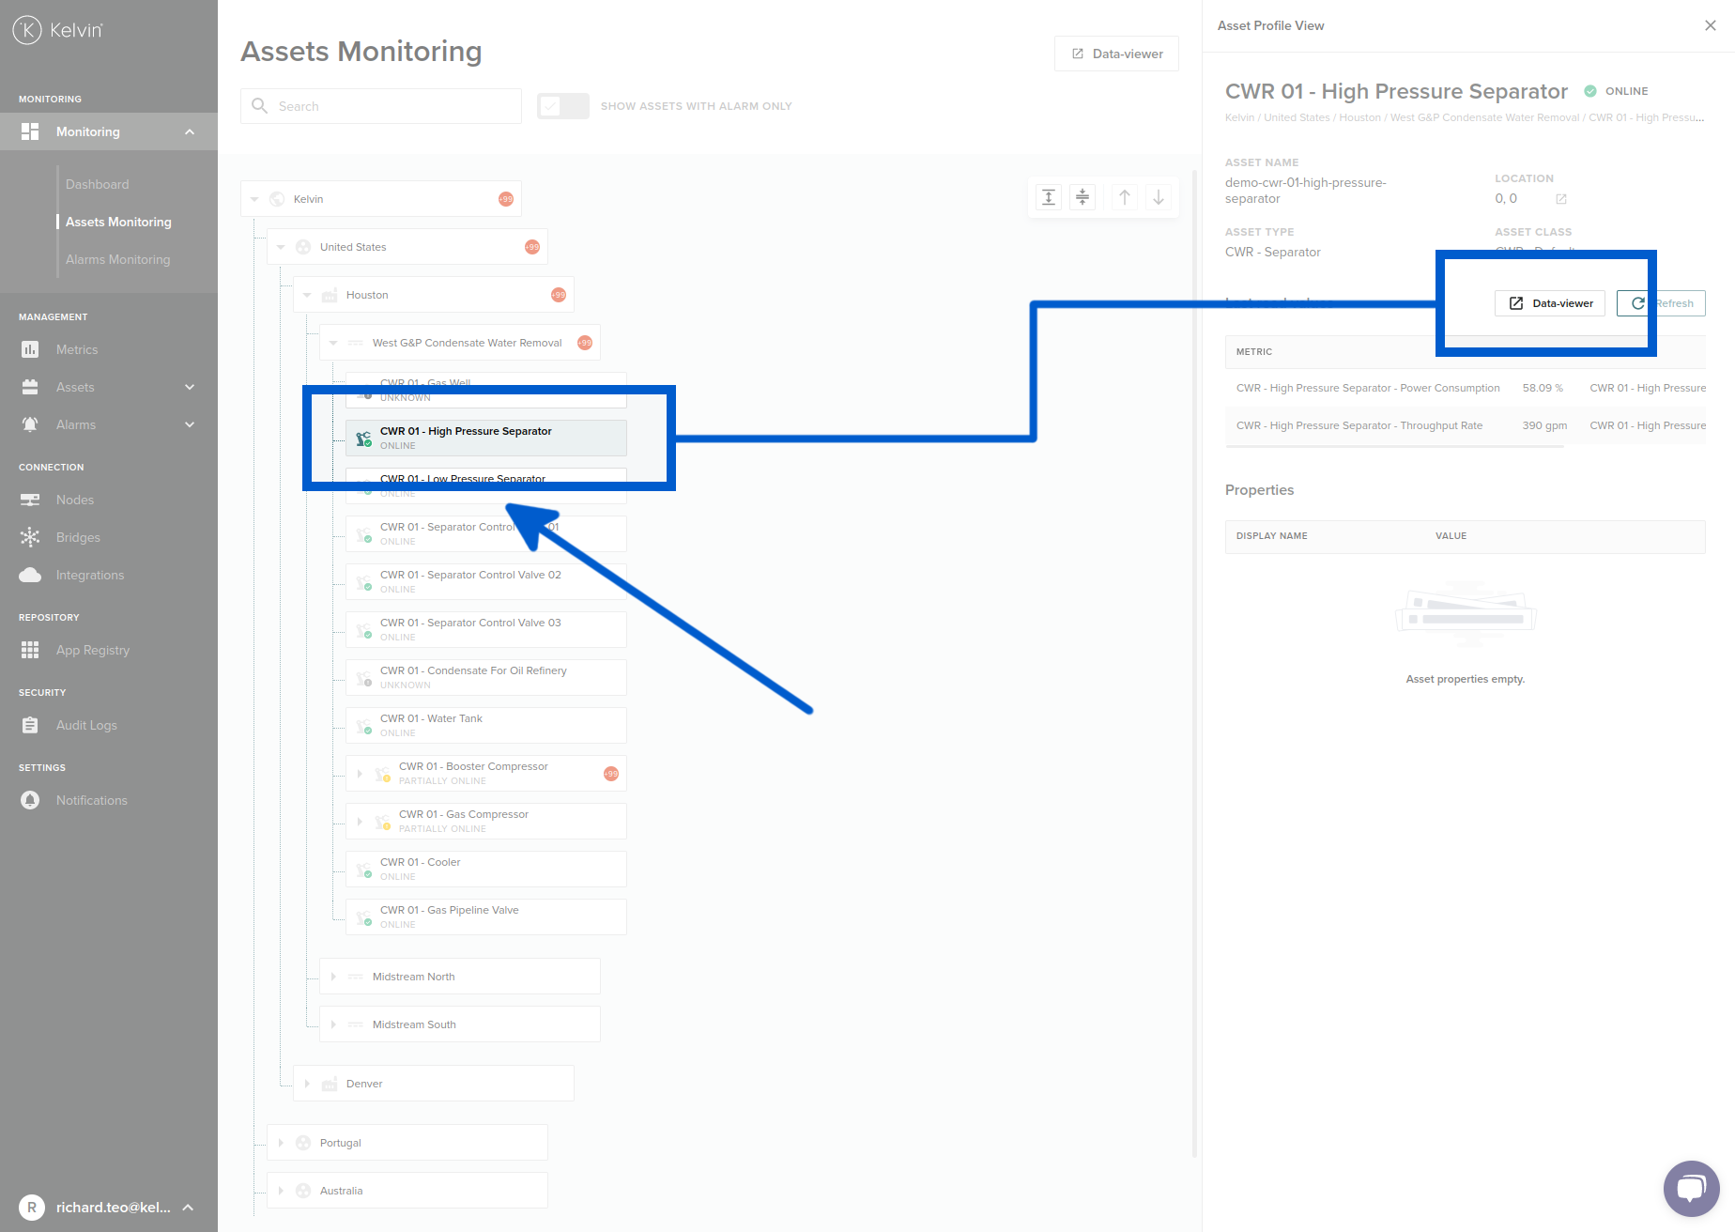Screen dimensions: 1735x1232
Task: Click the Audit Logs clipboard icon
Action: click(x=30, y=724)
